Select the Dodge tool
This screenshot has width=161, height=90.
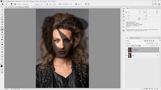pyautogui.click(x=2, y=44)
